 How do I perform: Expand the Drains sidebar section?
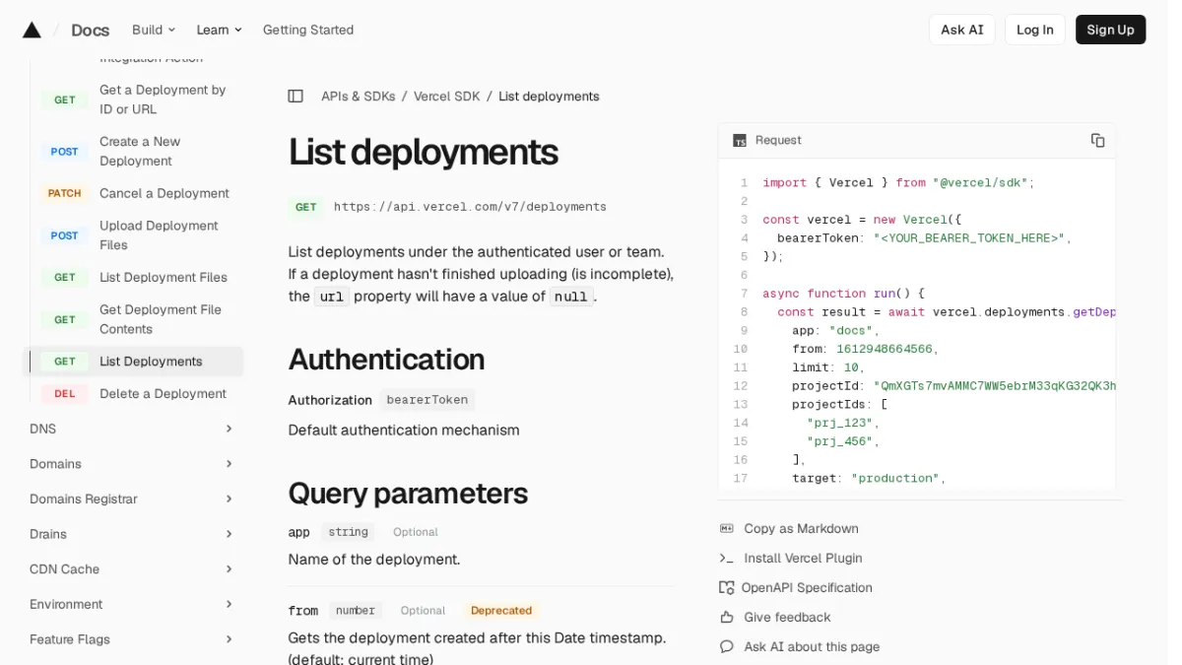tap(132, 534)
